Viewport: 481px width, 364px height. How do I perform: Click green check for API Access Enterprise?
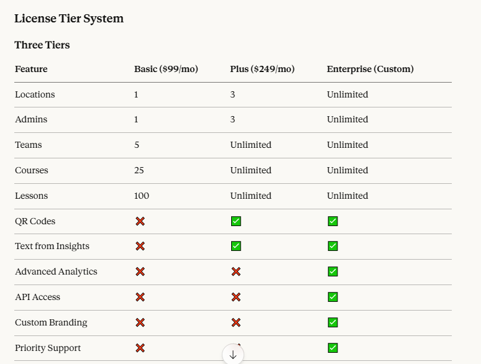pos(333,297)
